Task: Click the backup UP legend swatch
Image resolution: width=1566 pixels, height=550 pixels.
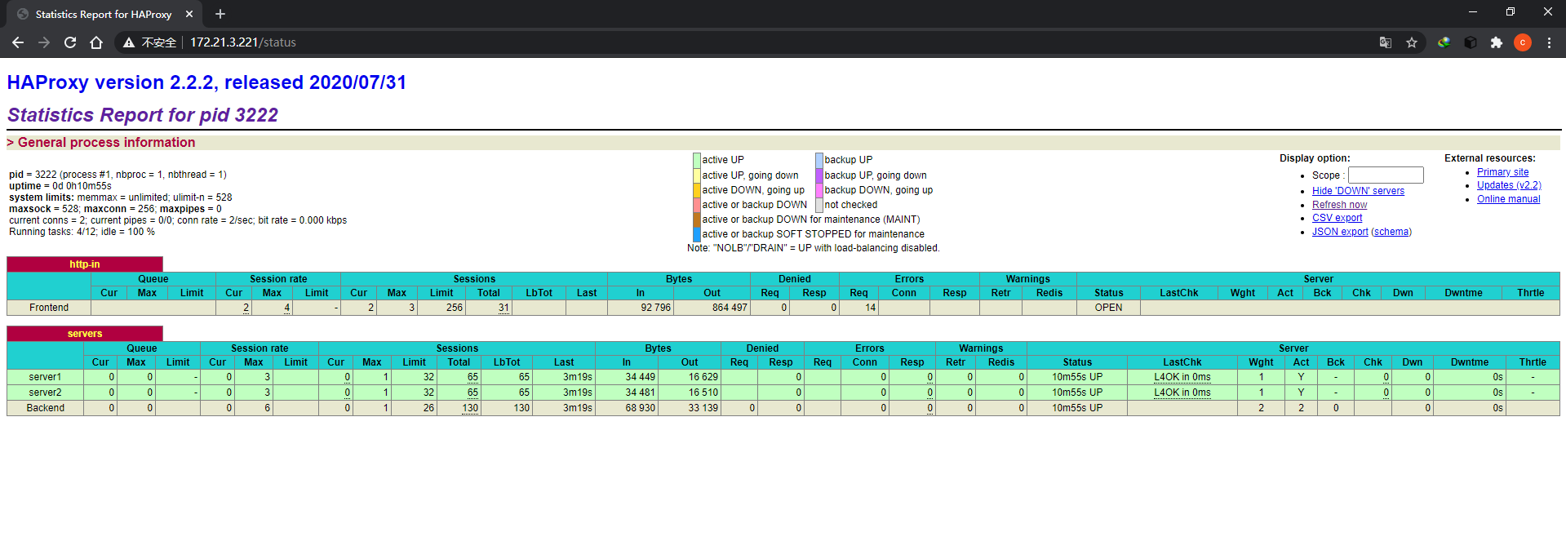Action: coord(819,160)
